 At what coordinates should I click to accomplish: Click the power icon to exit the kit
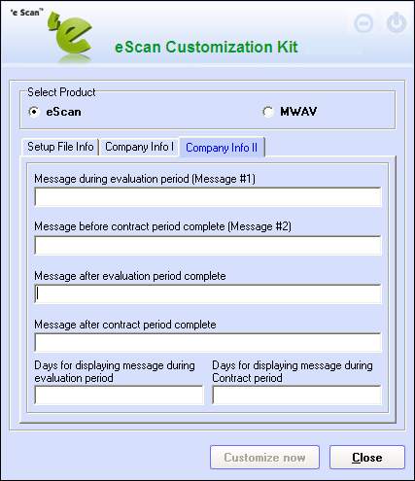coord(397,23)
